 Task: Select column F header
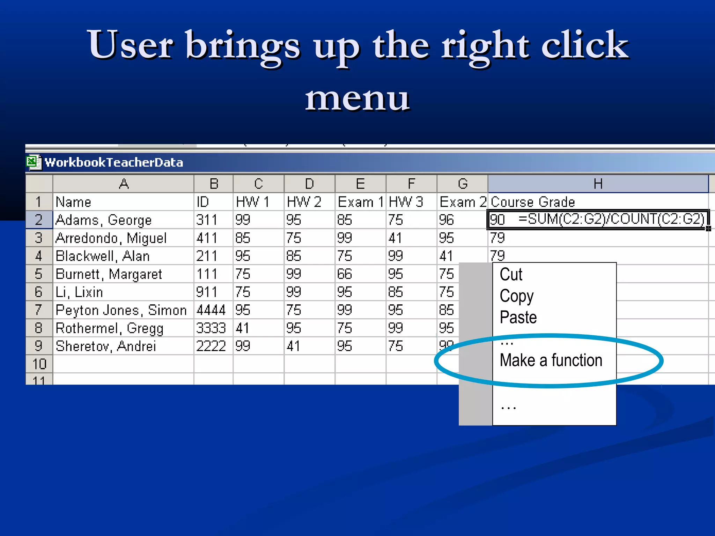(x=411, y=184)
